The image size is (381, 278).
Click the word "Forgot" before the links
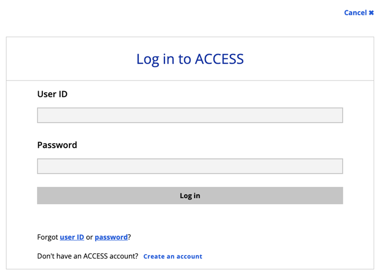(48, 237)
